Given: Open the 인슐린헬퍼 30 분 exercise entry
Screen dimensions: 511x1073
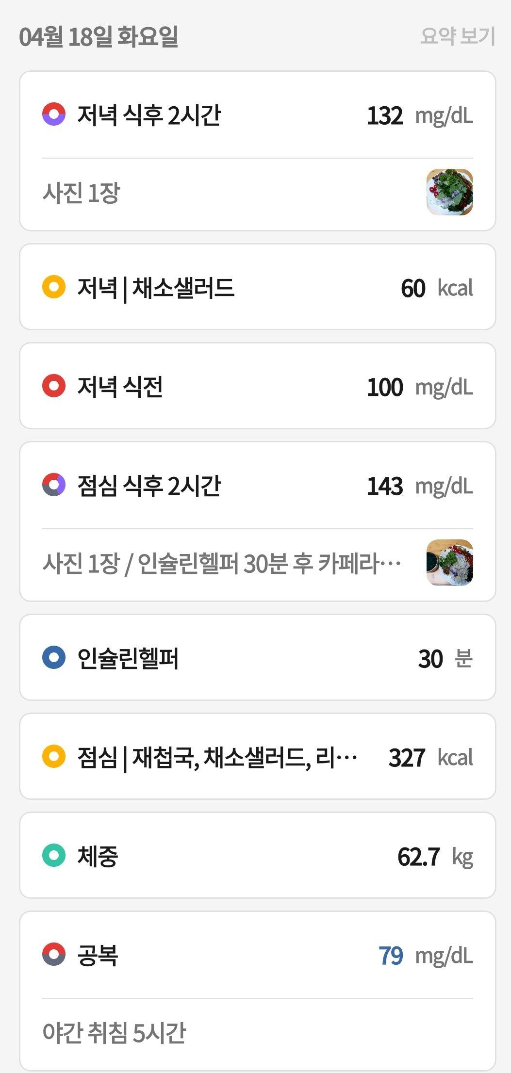Looking at the screenshot, I should coord(258,658).
